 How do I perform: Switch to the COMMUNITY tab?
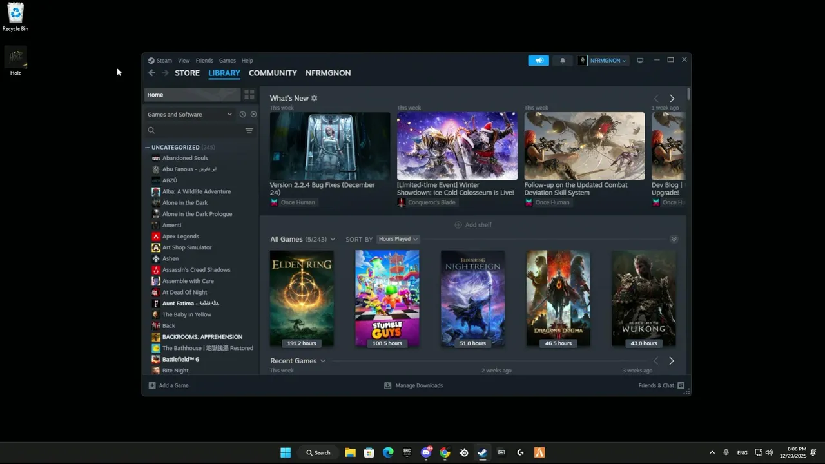[273, 73]
